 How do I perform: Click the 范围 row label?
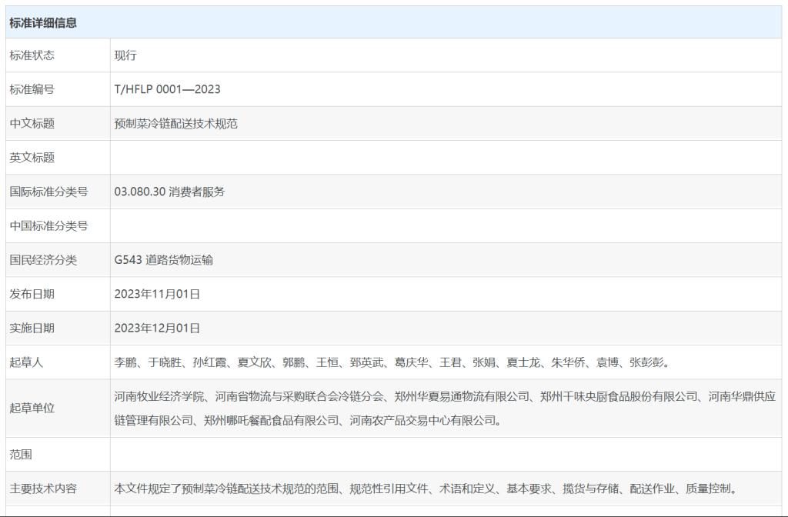21,455
